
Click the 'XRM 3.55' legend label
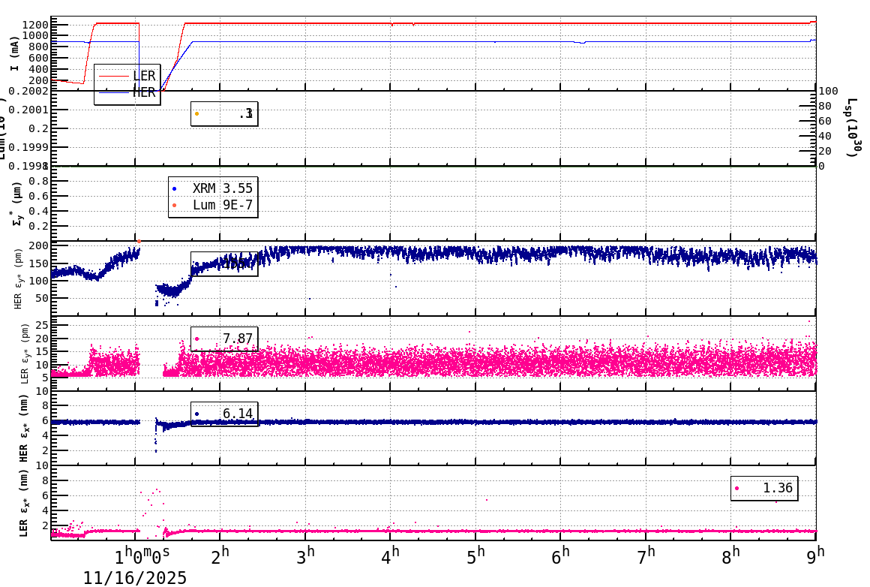[x=223, y=189]
